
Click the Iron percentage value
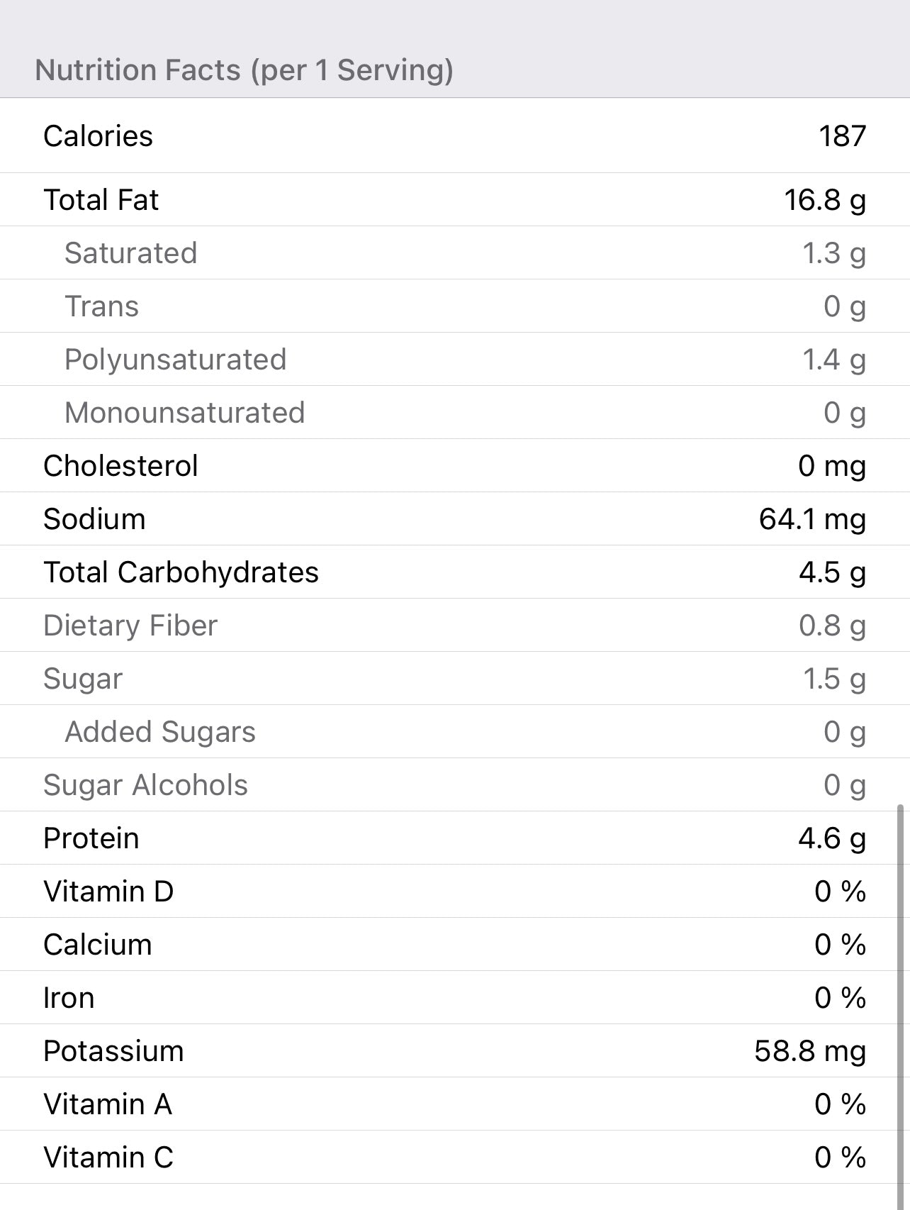point(840,997)
